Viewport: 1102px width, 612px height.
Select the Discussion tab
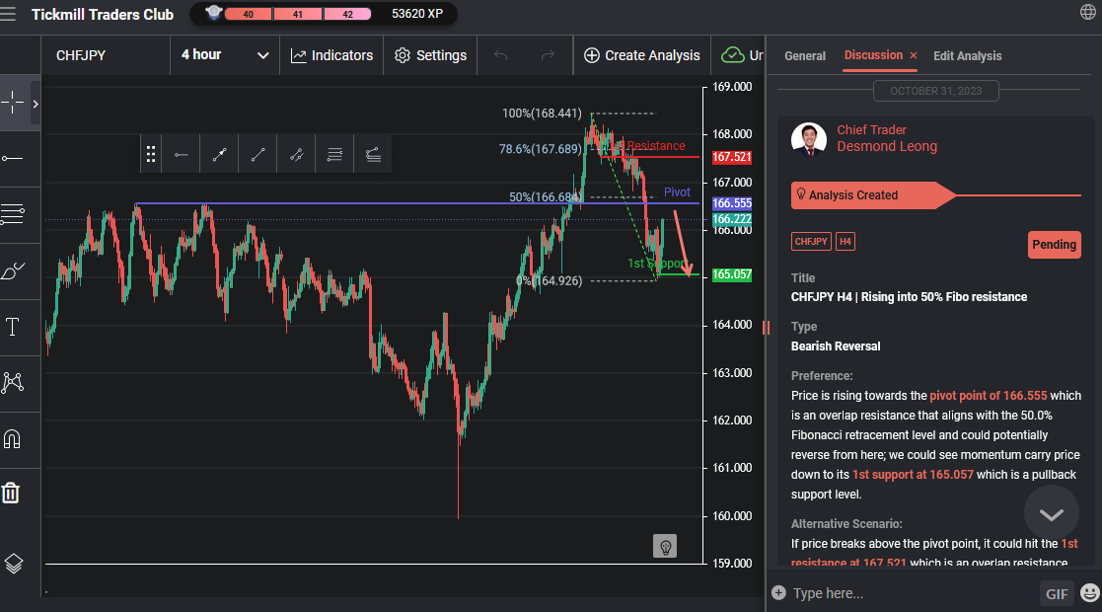click(x=873, y=55)
